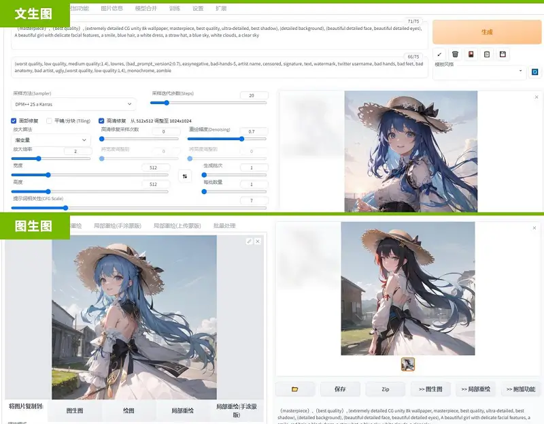
Task: Swap width and height with the arrows icon
Action: pyautogui.click(x=184, y=176)
